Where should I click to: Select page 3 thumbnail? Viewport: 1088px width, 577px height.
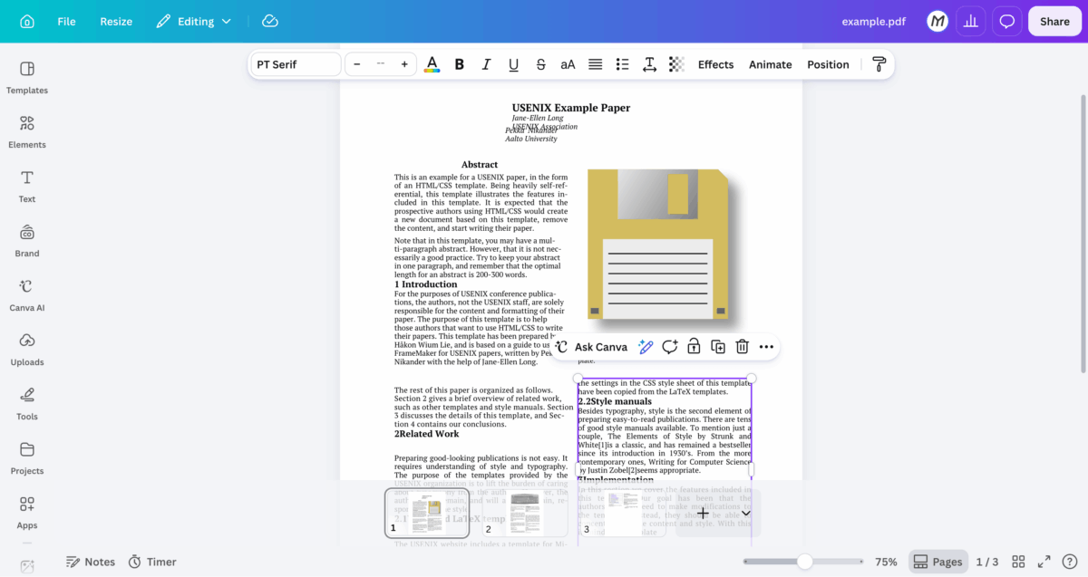click(x=623, y=514)
